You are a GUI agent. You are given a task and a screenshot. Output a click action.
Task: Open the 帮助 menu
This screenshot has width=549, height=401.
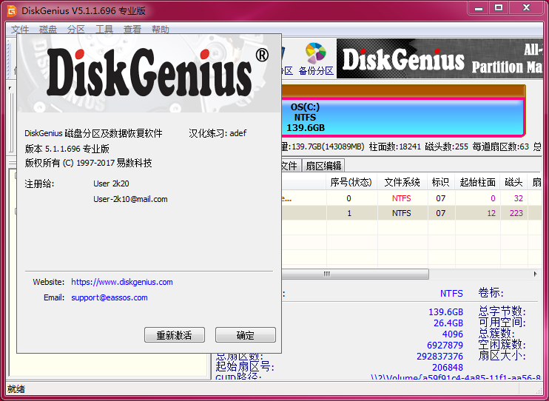[160, 29]
